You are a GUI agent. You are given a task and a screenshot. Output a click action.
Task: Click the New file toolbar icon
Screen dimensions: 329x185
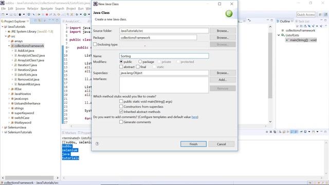[3, 14]
